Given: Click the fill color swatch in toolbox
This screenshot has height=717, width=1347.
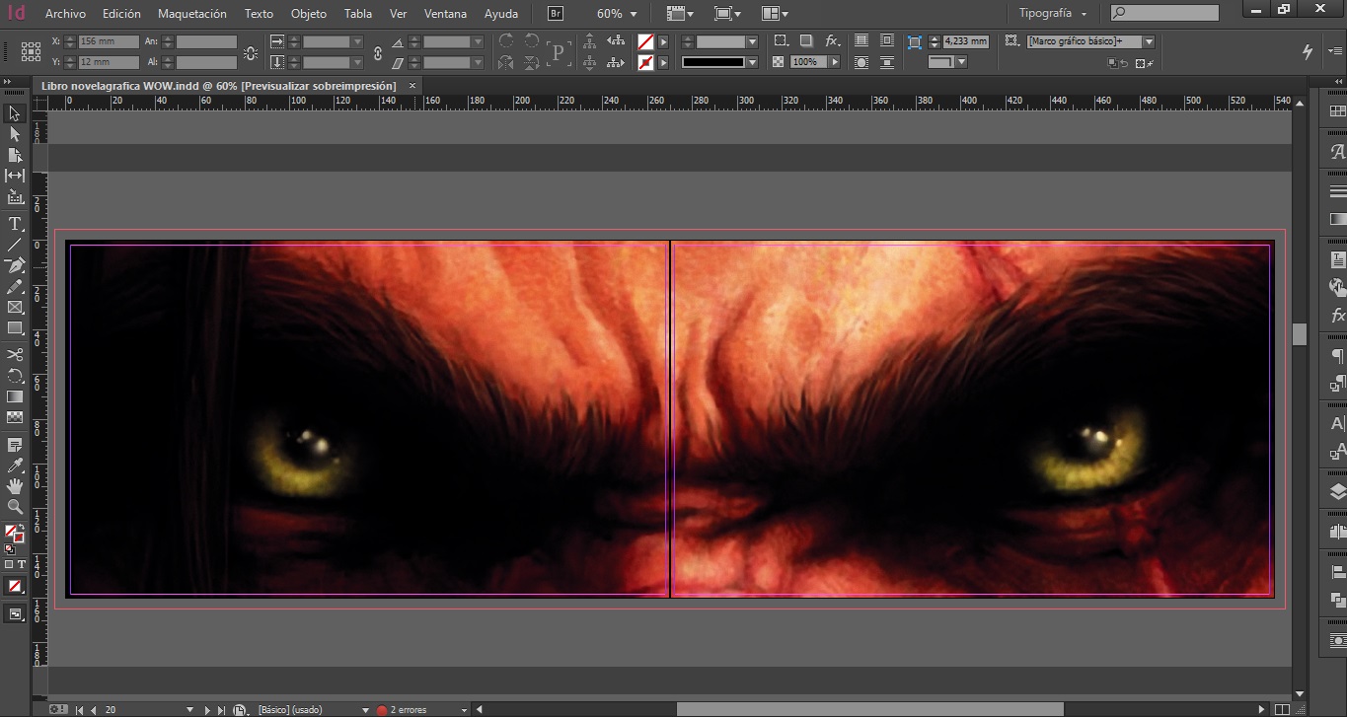Looking at the screenshot, I should (11, 533).
